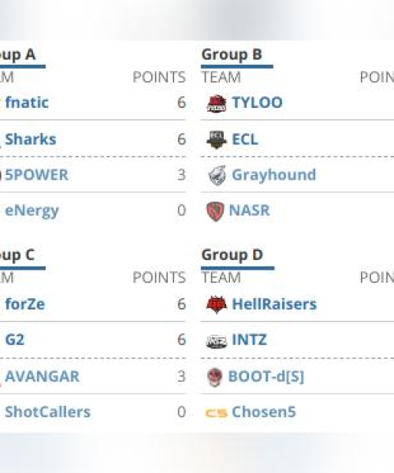Select the G2 team name
Image resolution: width=394 pixels, height=473 pixels.
click(x=15, y=340)
